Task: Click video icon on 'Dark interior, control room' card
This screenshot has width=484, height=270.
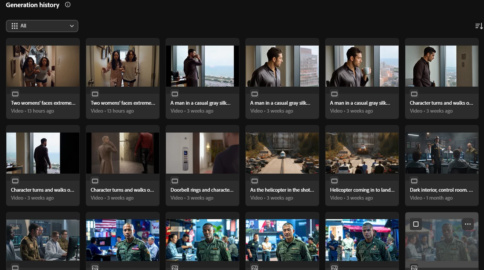Action: click(414, 181)
